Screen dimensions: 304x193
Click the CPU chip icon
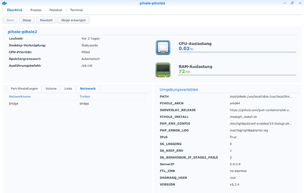(163, 47)
